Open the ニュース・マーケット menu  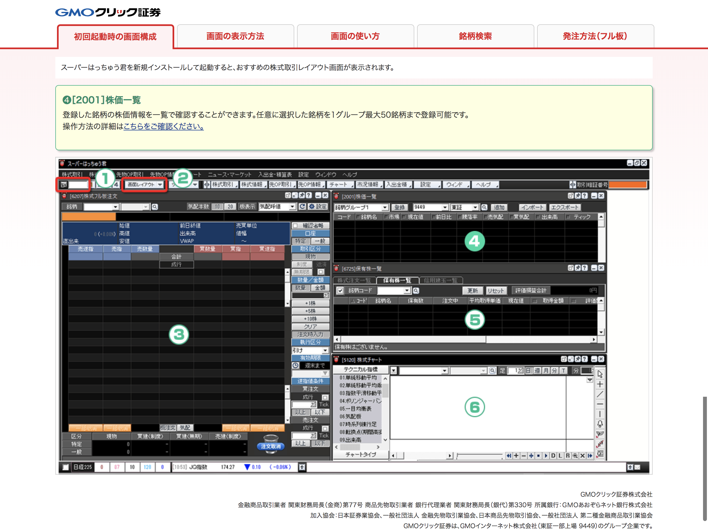pos(230,175)
